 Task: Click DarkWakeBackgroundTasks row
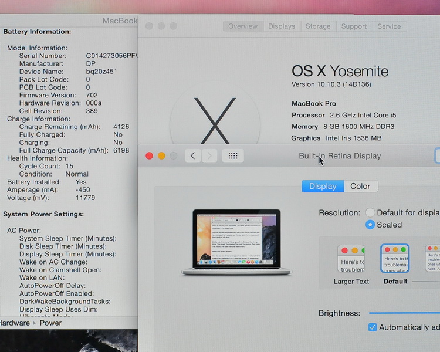[x=65, y=301]
